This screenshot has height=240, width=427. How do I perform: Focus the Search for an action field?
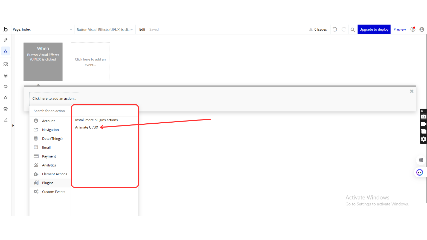pyautogui.click(x=51, y=111)
